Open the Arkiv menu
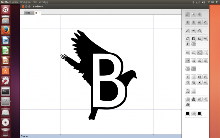The height and width of the screenshot is (138, 220). tap(15, 2)
